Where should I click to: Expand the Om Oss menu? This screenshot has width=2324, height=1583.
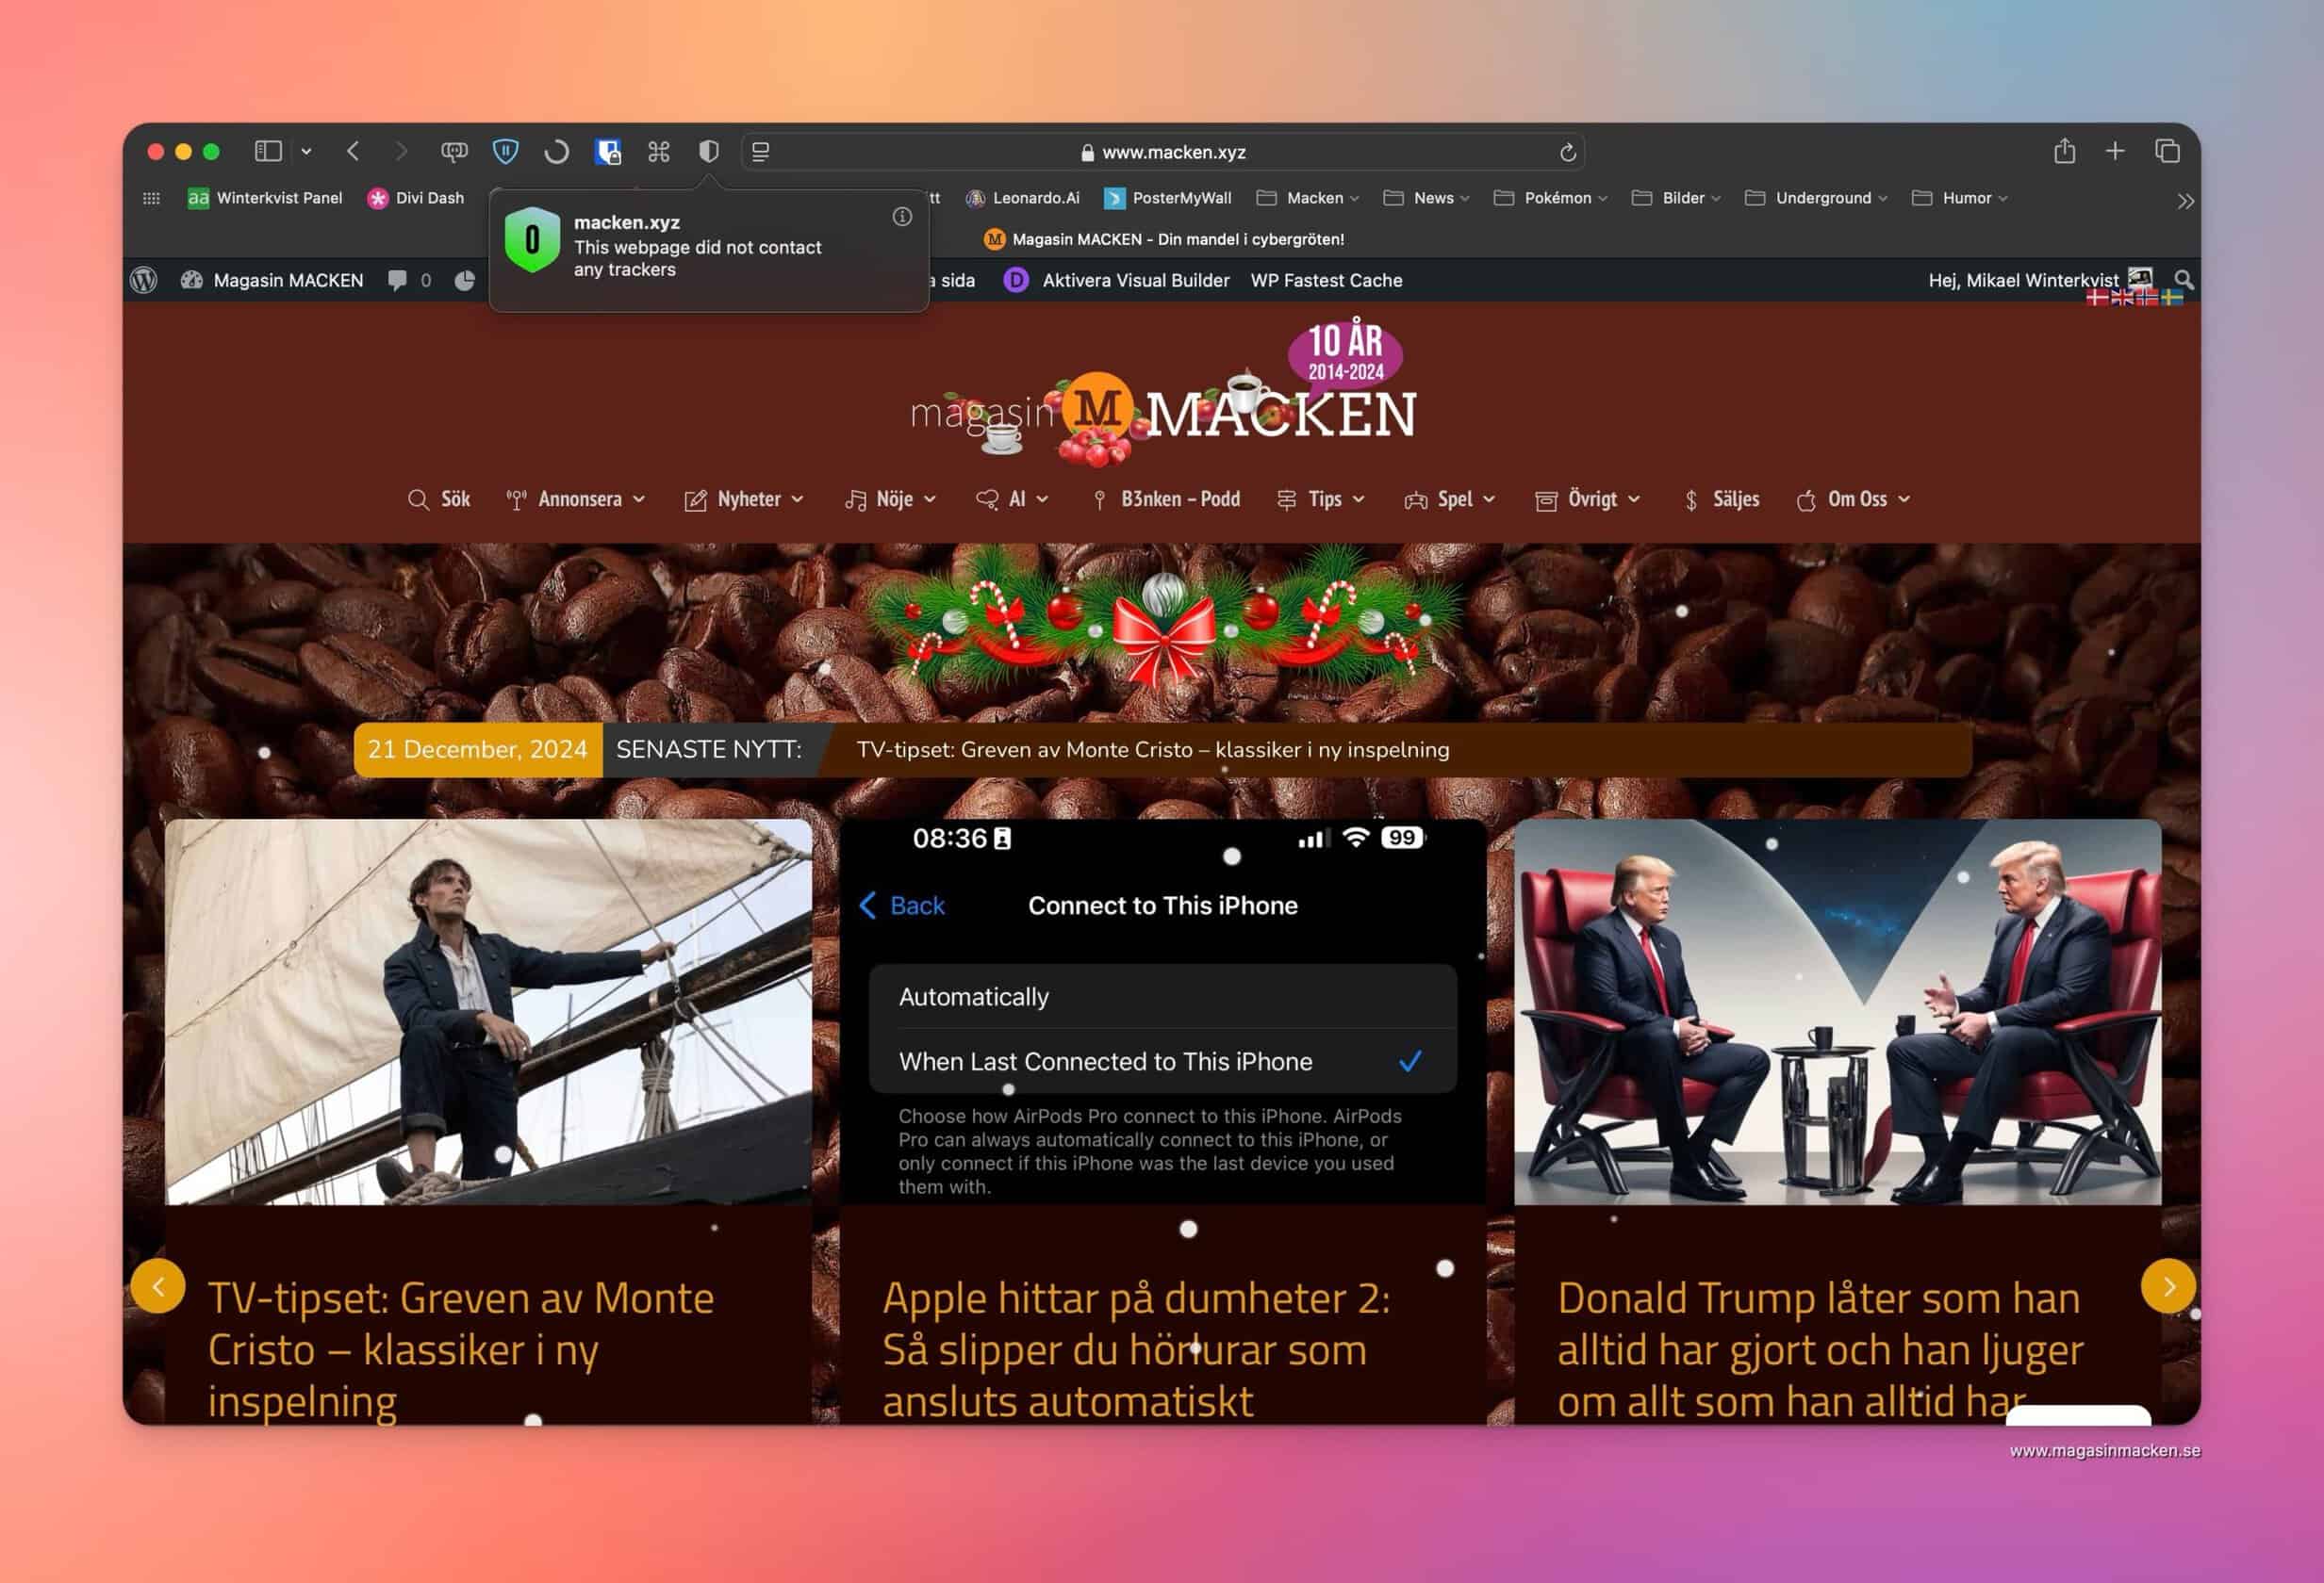1853,499
